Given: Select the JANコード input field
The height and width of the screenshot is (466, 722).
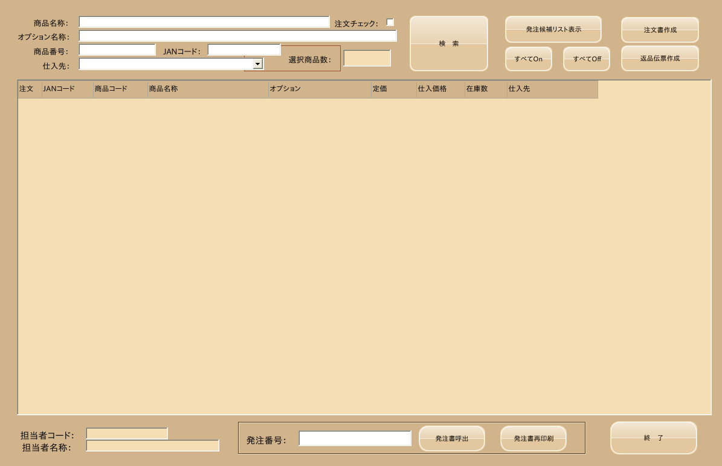Looking at the screenshot, I should pyautogui.click(x=244, y=50).
